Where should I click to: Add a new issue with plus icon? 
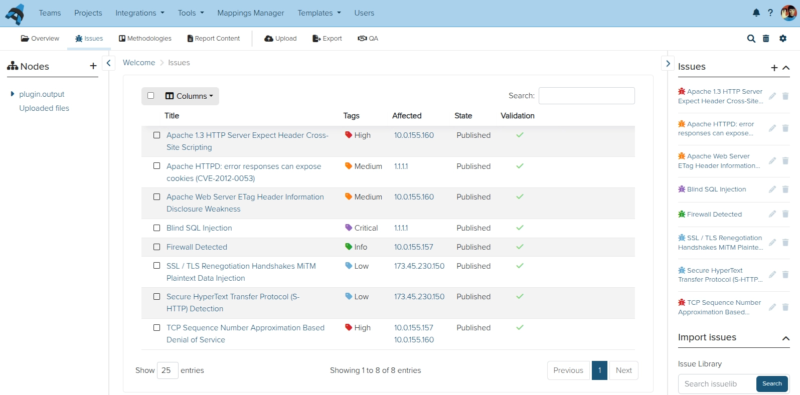click(x=774, y=68)
